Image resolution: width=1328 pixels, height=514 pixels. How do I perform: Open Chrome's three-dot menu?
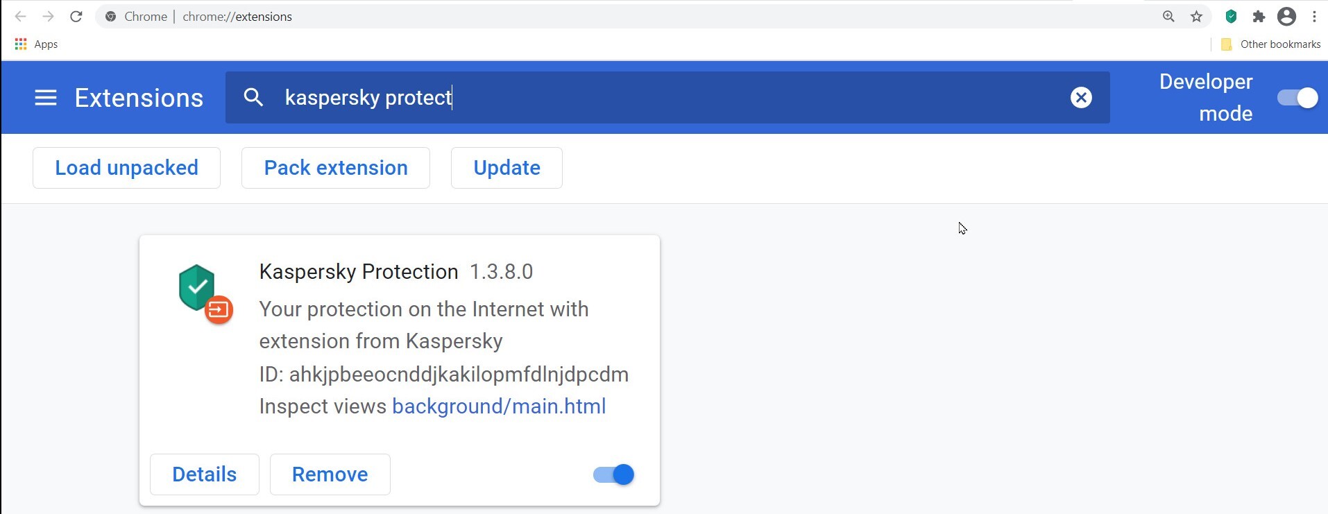click(1314, 17)
